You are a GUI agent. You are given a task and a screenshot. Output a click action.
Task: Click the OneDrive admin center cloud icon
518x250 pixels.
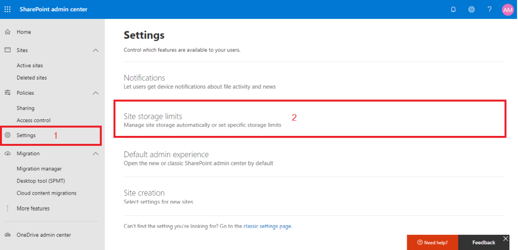point(8,235)
